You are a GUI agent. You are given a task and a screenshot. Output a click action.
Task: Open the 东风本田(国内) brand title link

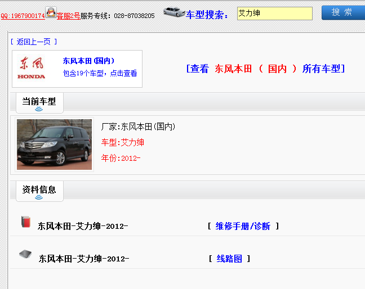pyautogui.click(x=88, y=61)
